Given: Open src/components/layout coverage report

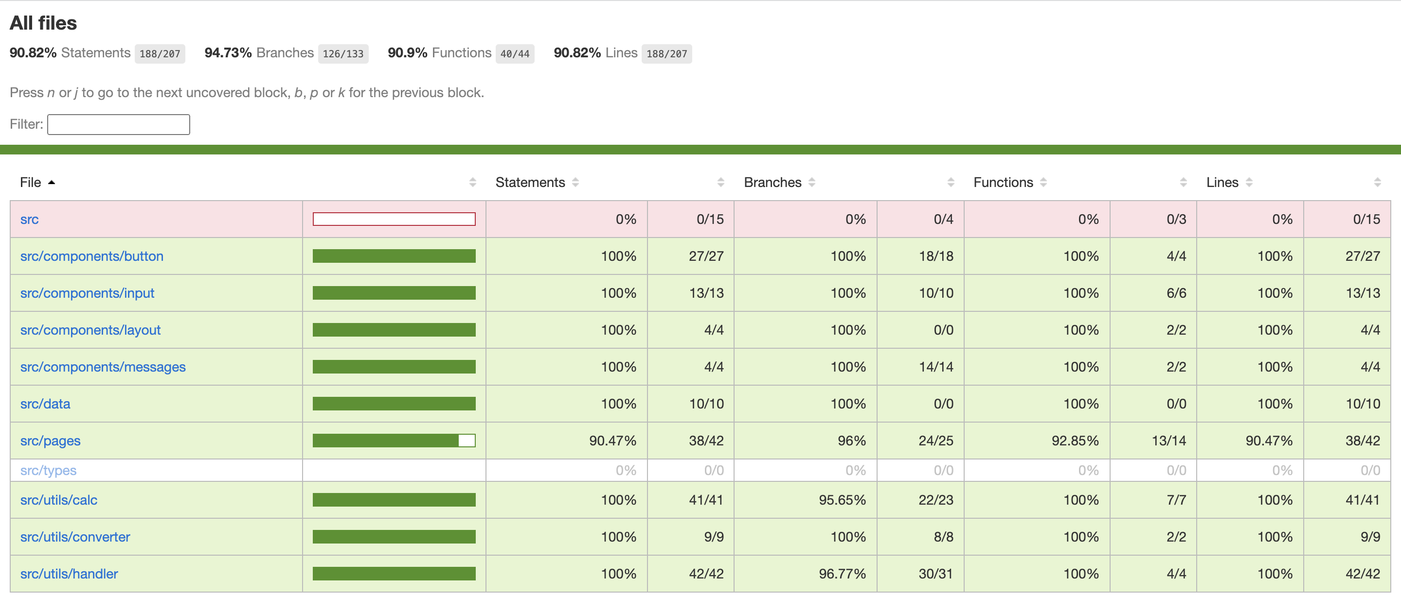Looking at the screenshot, I should pyautogui.click(x=90, y=330).
